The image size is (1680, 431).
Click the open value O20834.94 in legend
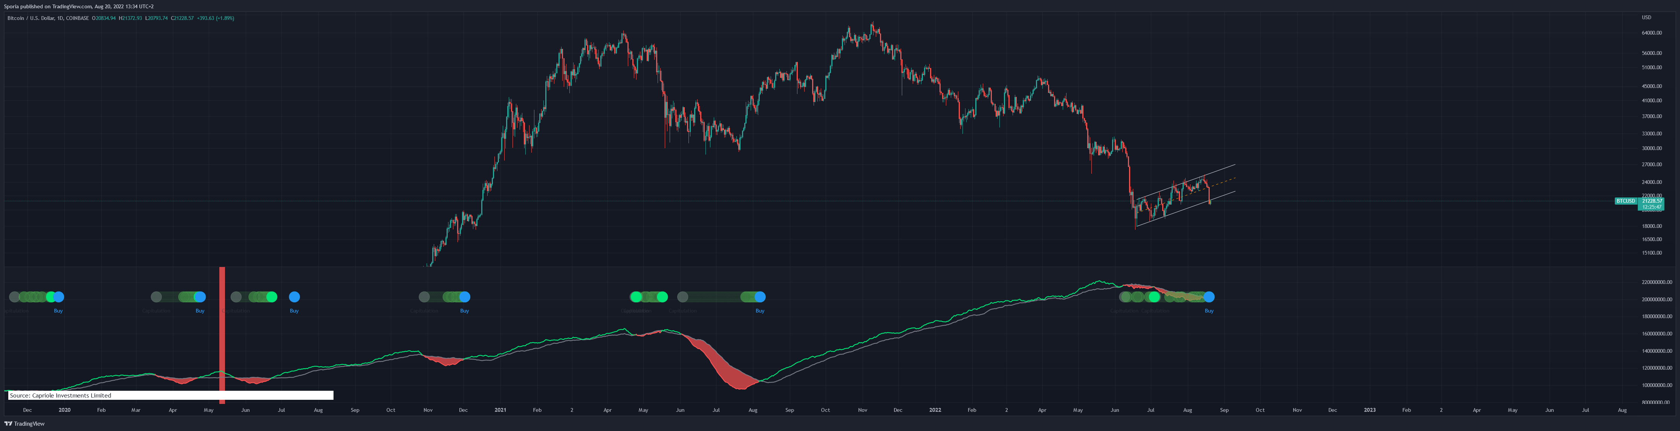point(104,18)
